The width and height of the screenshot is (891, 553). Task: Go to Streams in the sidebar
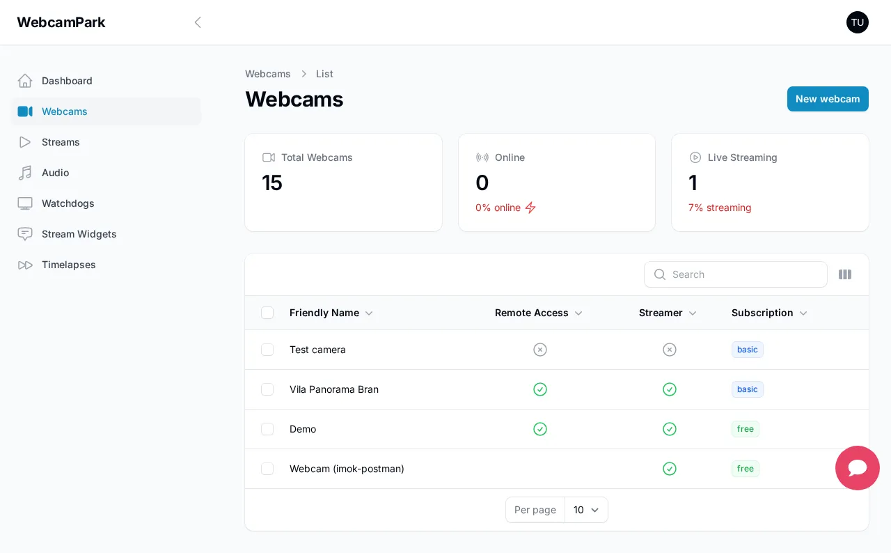pyautogui.click(x=61, y=142)
